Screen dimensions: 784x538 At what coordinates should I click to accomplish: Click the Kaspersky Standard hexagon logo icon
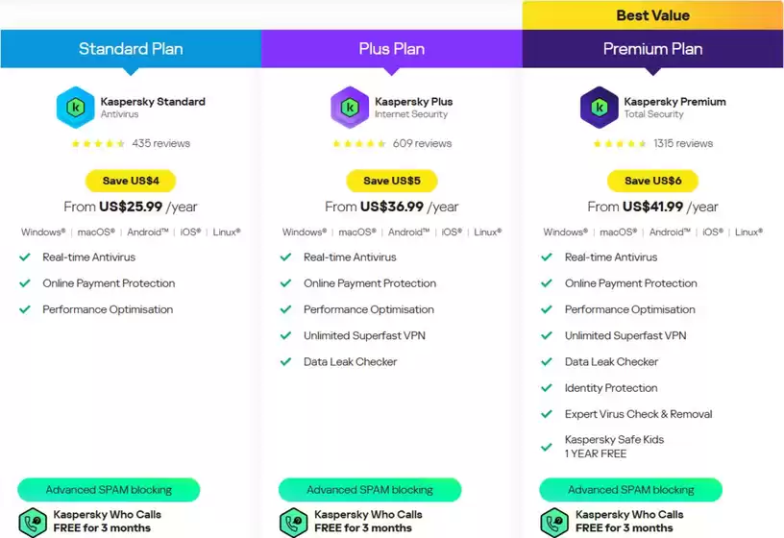(76, 108)
